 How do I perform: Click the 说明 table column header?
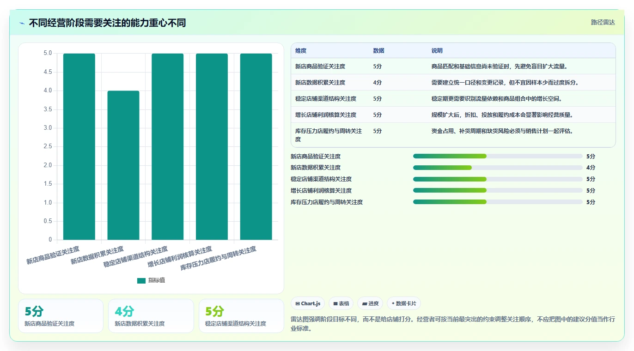click(437, 51)
